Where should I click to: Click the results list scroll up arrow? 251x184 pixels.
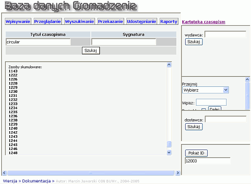(x=169, y=64)
